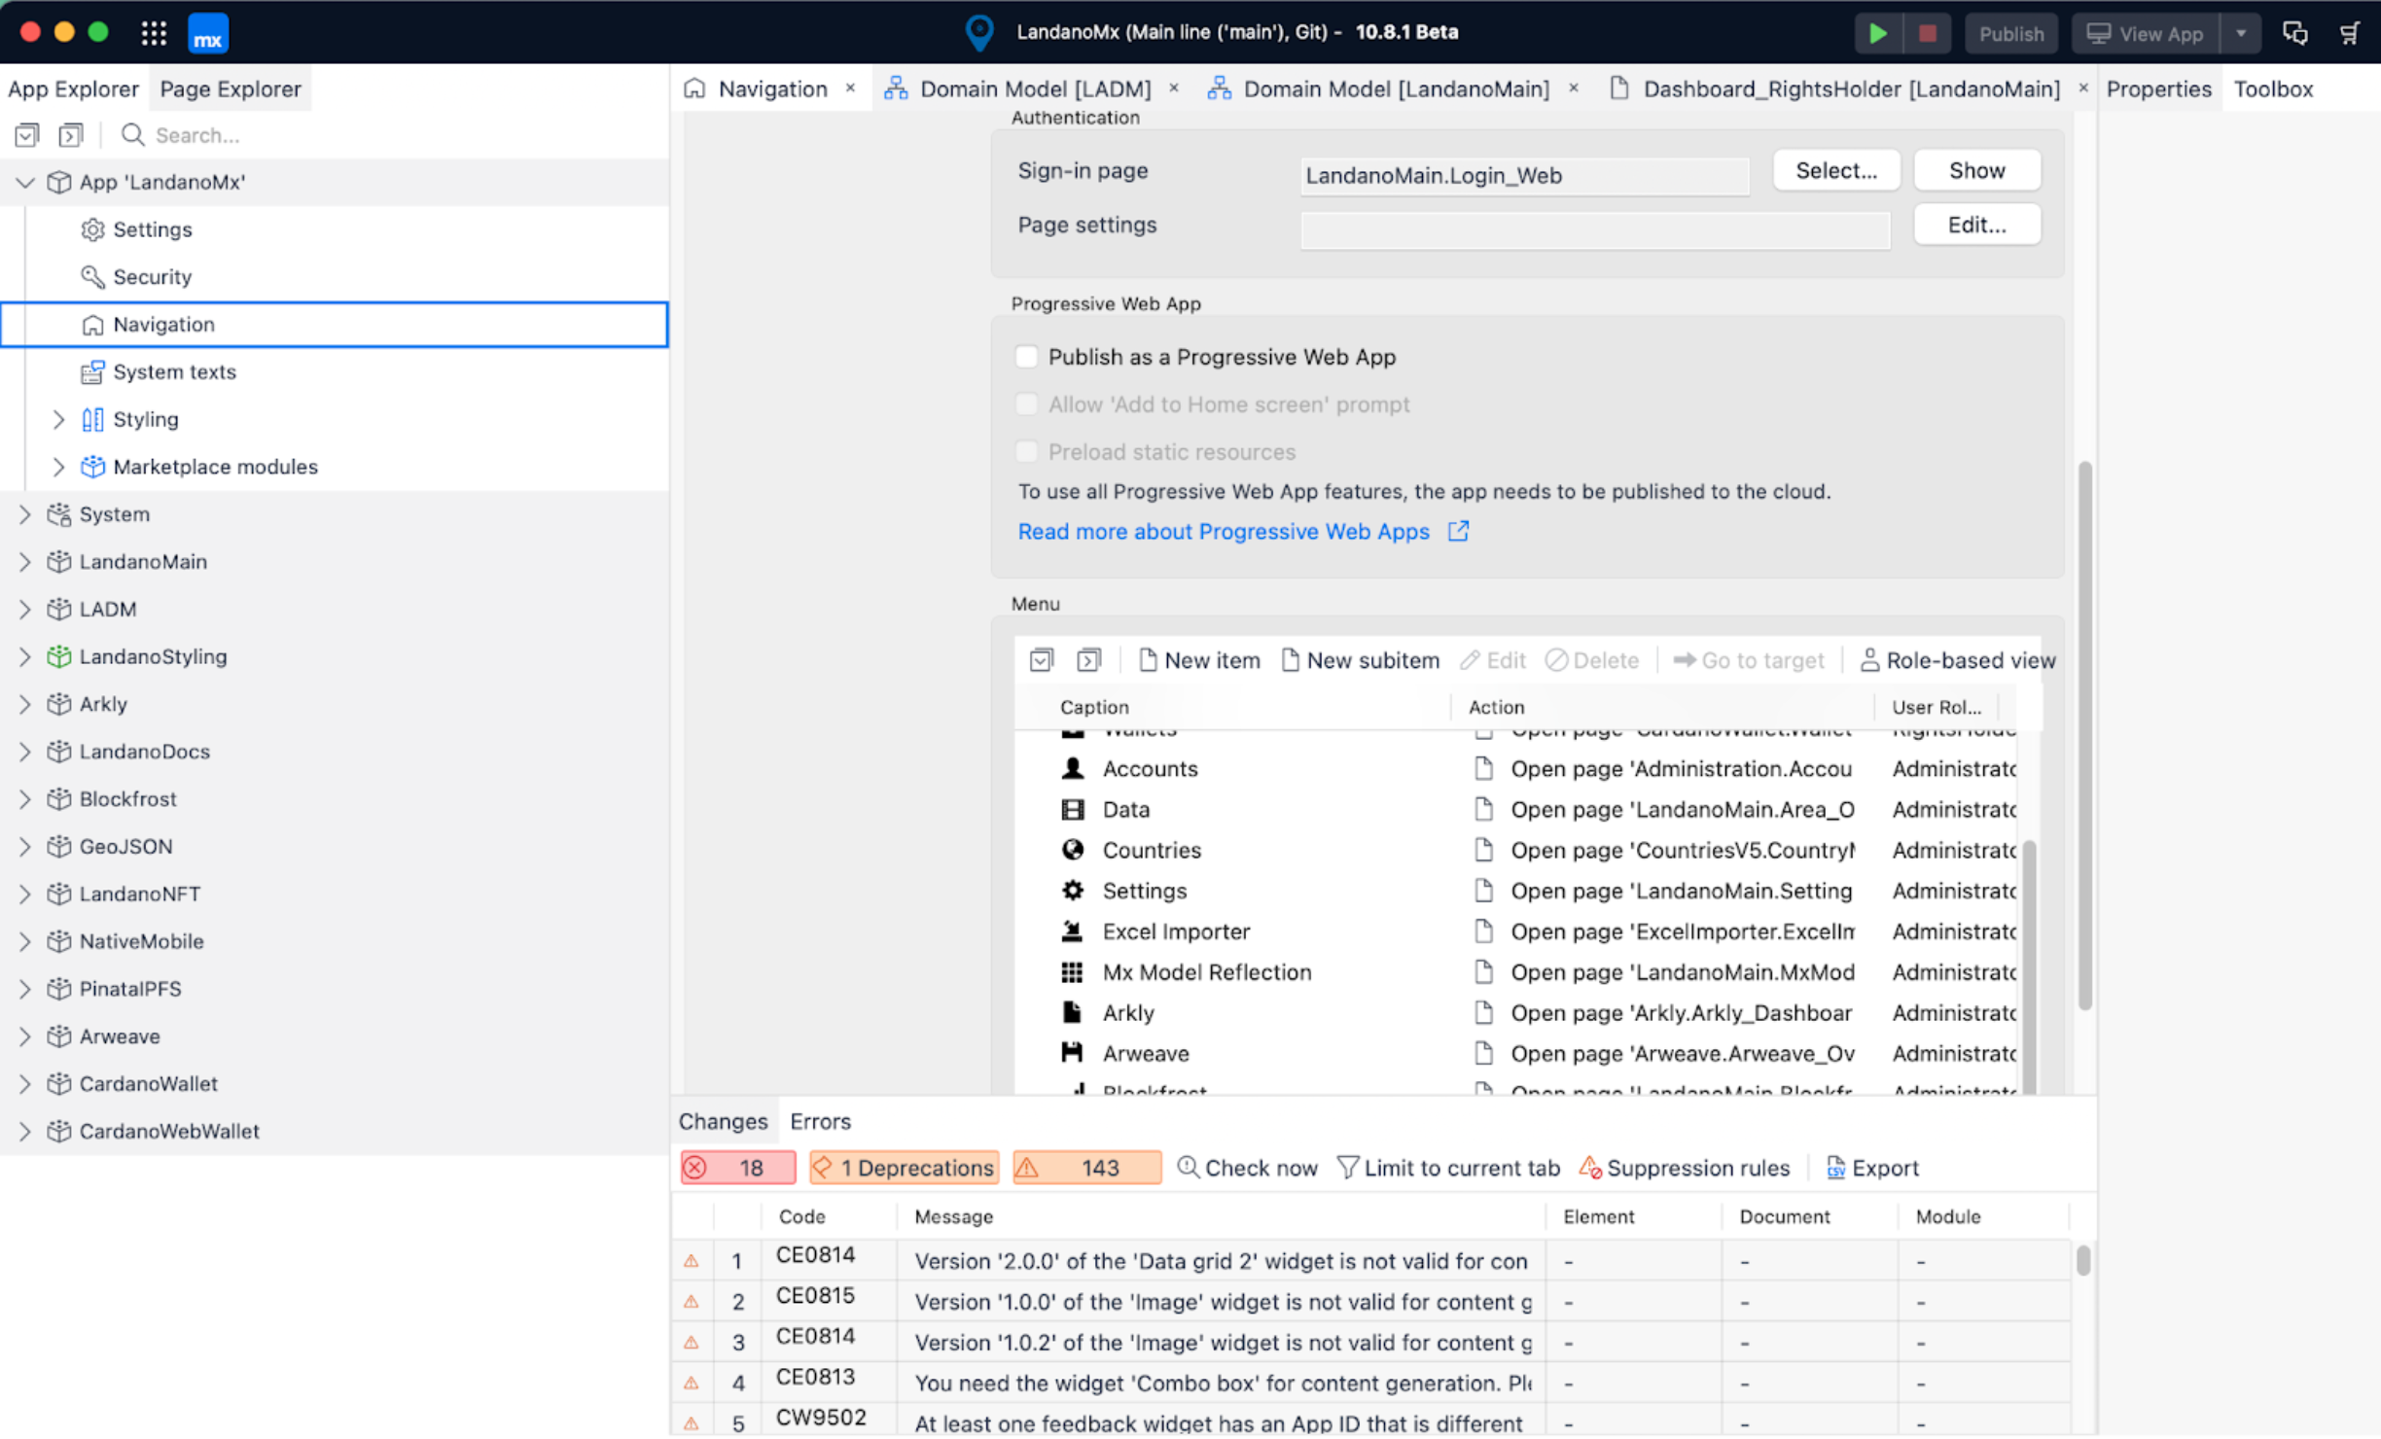The image size is (2381, 1439).
Task: Click the Settings gear icon in menu list
Action: point(1072,891)
